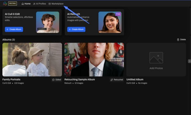Create Album under AI Cull & Edit
Viewport: 191px width, 115px height.
tap(14, 29)
